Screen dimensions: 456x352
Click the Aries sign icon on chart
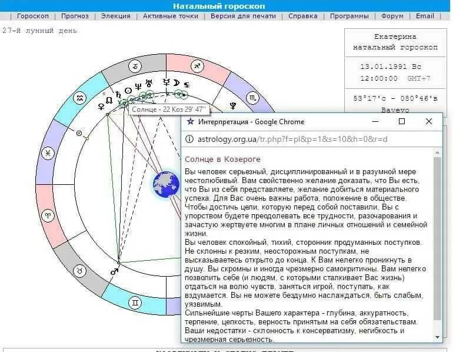(48, 215)
